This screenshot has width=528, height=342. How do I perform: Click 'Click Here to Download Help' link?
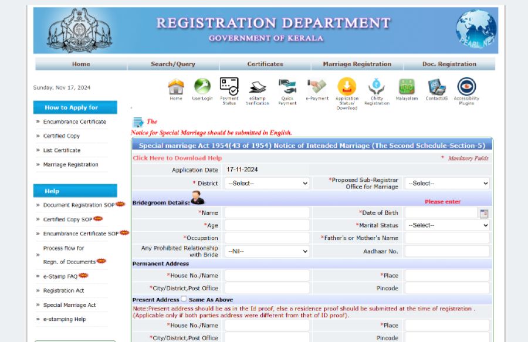(x=177, y=158)
